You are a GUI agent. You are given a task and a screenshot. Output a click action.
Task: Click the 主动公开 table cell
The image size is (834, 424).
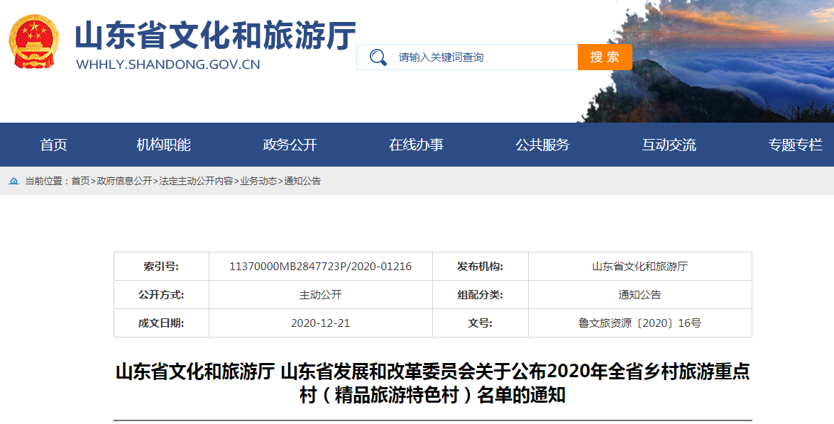coord(320,294)
